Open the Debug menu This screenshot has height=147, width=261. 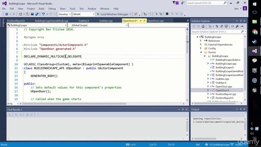pos(52,9)
